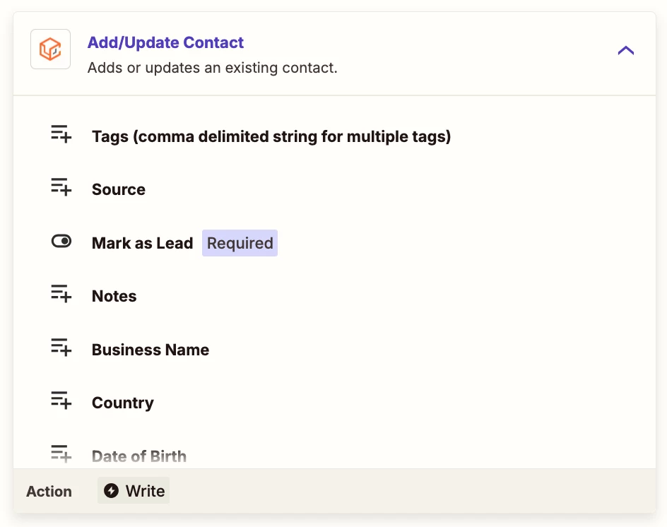Collapse the Add/Update Contact card chevron
This screenshot has width=667, height=527.
[x=626, y=51]
